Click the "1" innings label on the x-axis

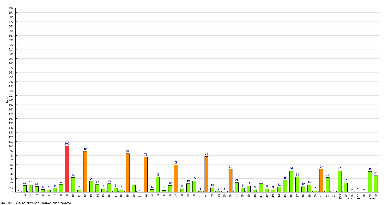click(18, 195)
